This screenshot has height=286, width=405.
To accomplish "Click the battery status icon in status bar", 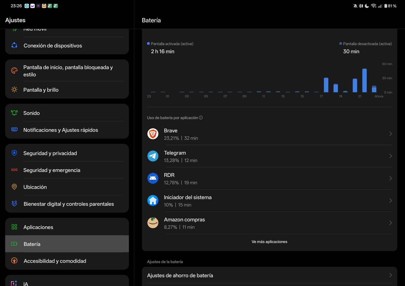I will coord(386,6).
